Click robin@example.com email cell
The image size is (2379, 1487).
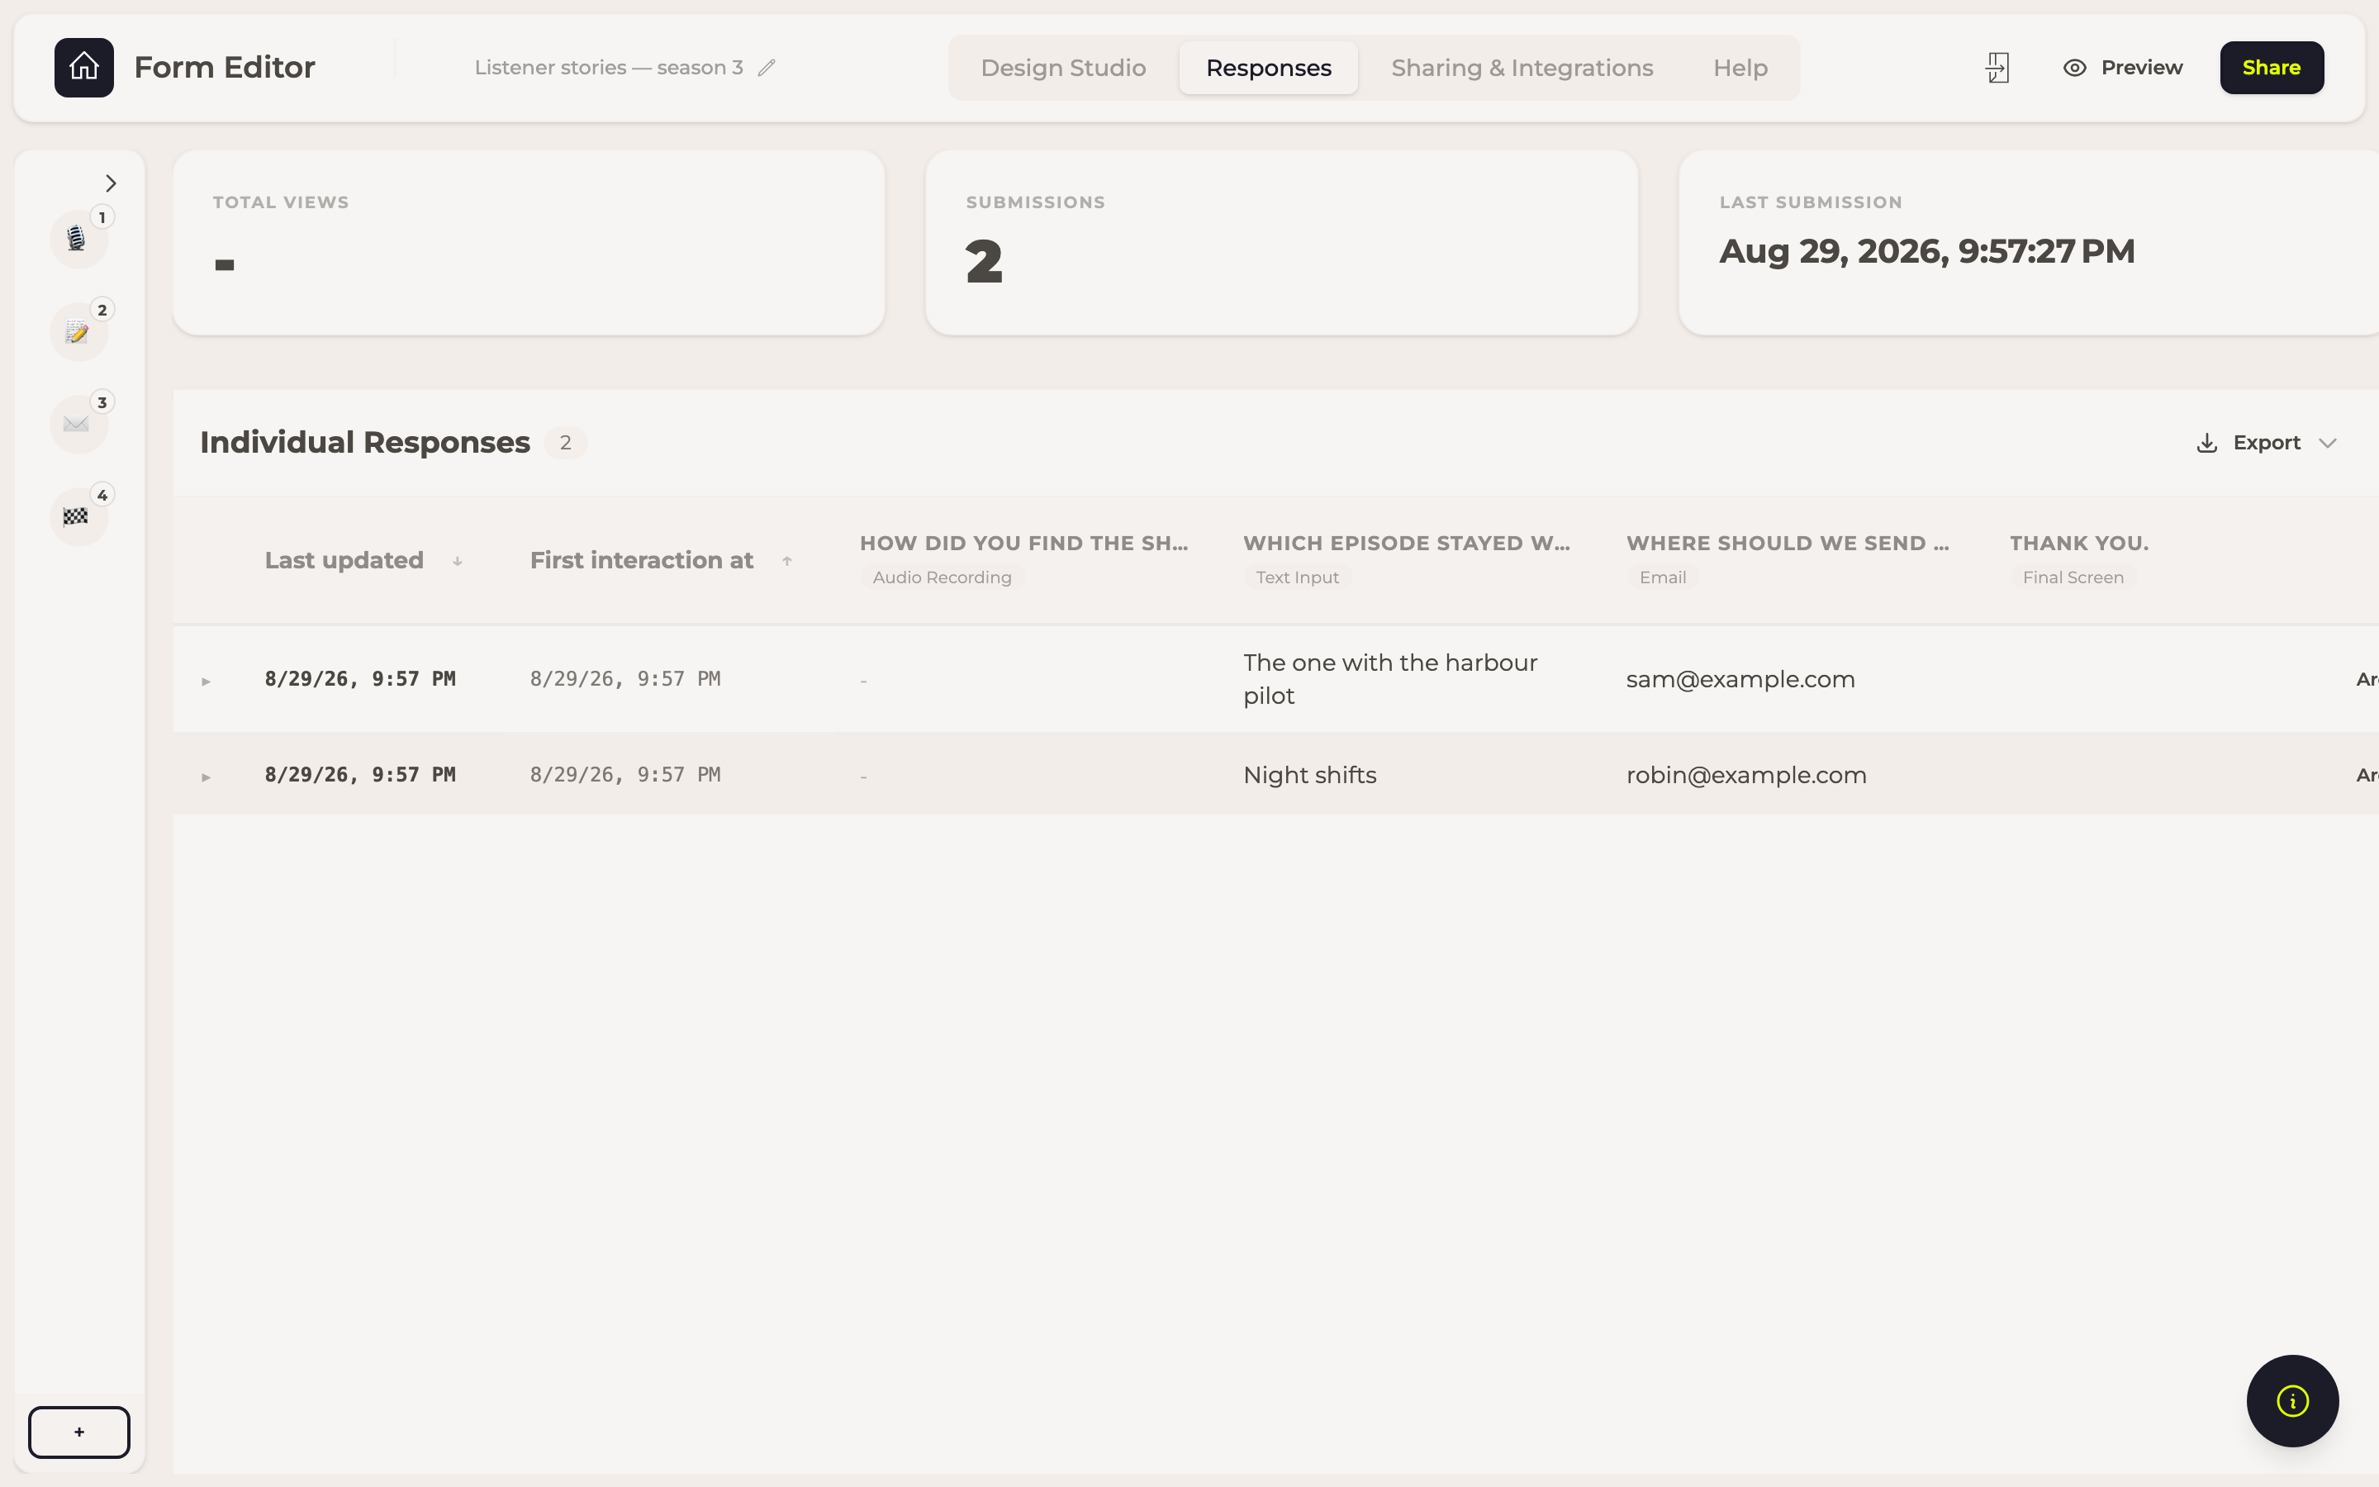pos(1746,775)
